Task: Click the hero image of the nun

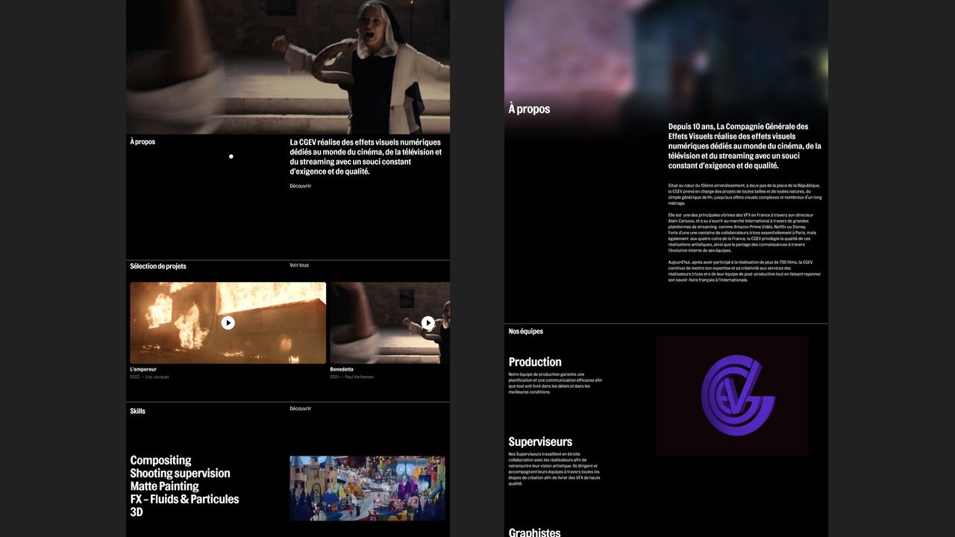Action: (288, 67)
